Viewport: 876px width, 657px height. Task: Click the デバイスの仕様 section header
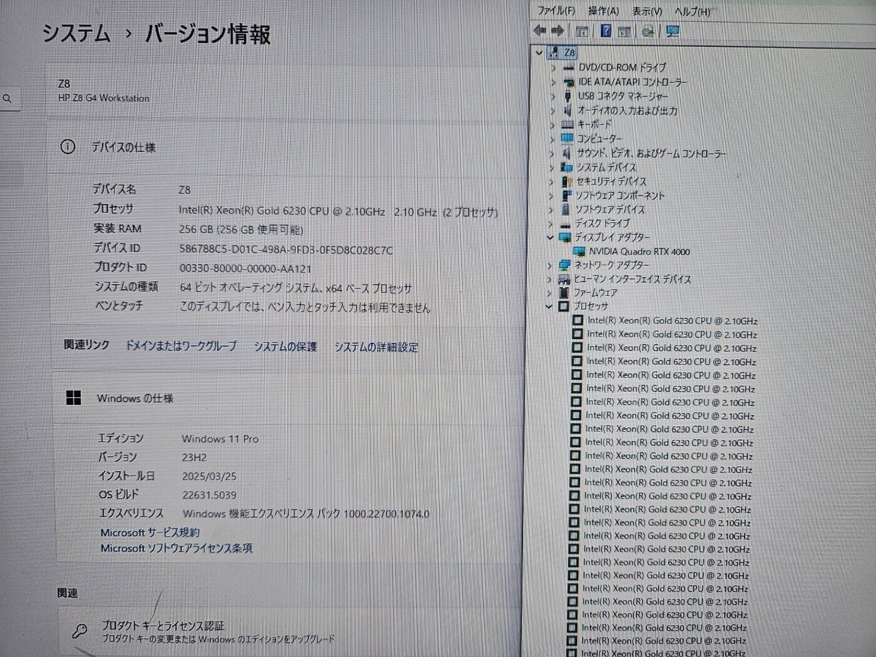(123, 147)
